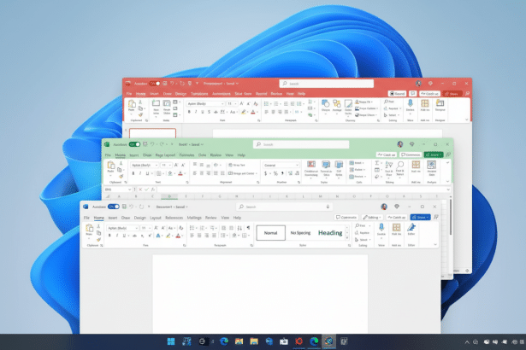Switch to Page Layout tab in Excel
The image size is (526, 350).
pyautogui.click(x=165, y=155)
